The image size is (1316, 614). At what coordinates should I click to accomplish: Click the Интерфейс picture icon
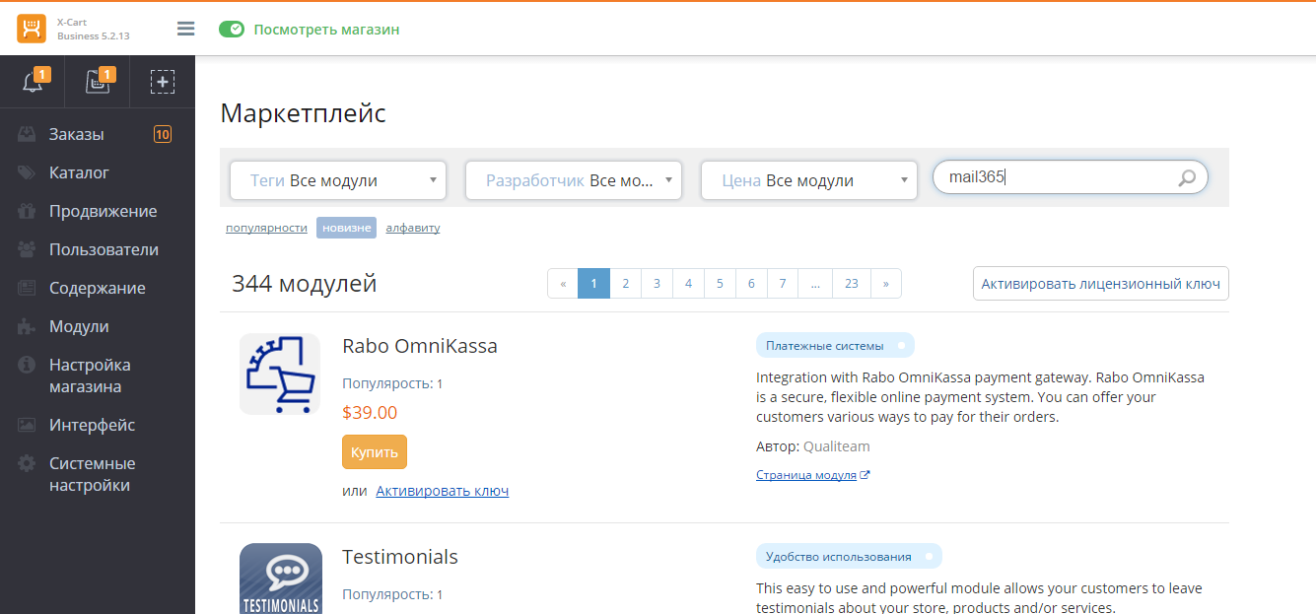(x=27, y=425)
